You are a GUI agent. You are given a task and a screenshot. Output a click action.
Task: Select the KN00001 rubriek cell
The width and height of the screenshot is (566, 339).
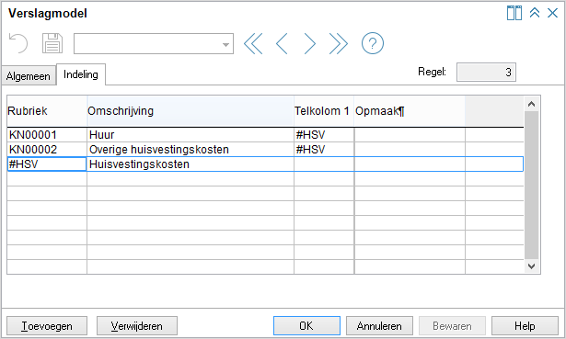tap(47, 135)
